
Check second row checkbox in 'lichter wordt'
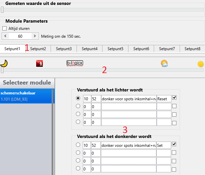point(174,106)
